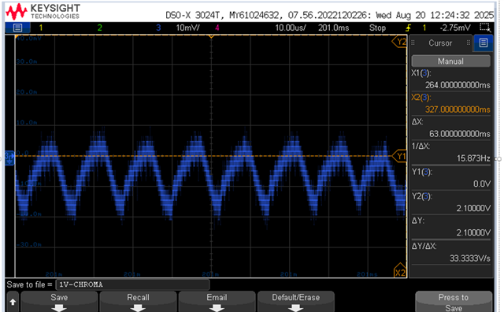Select the zoom box icon at top-right

pyautogui.click(x=485, y=28)
